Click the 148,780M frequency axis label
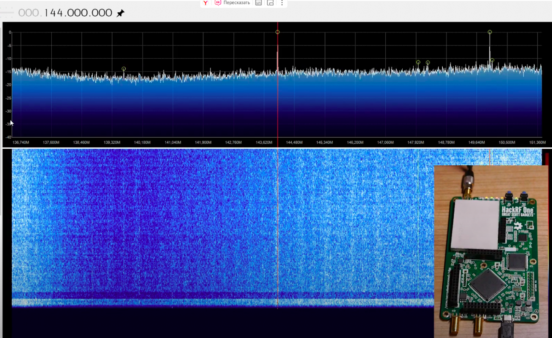 tap(446, 142)
